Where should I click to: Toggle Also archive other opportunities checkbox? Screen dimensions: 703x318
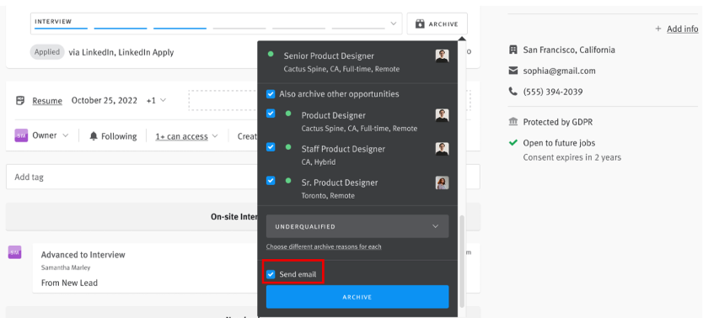coord(271,94)
